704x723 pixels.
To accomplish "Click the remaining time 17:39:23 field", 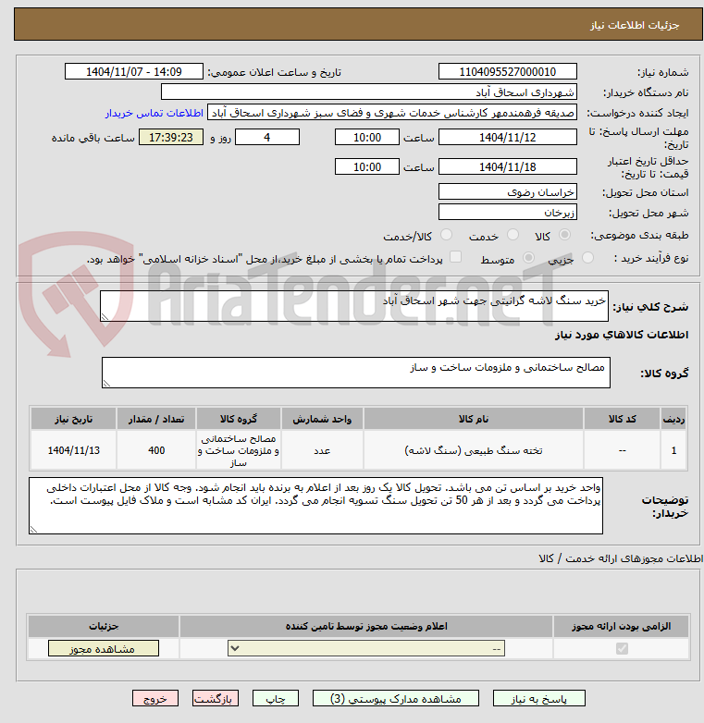I will [171, 138].
